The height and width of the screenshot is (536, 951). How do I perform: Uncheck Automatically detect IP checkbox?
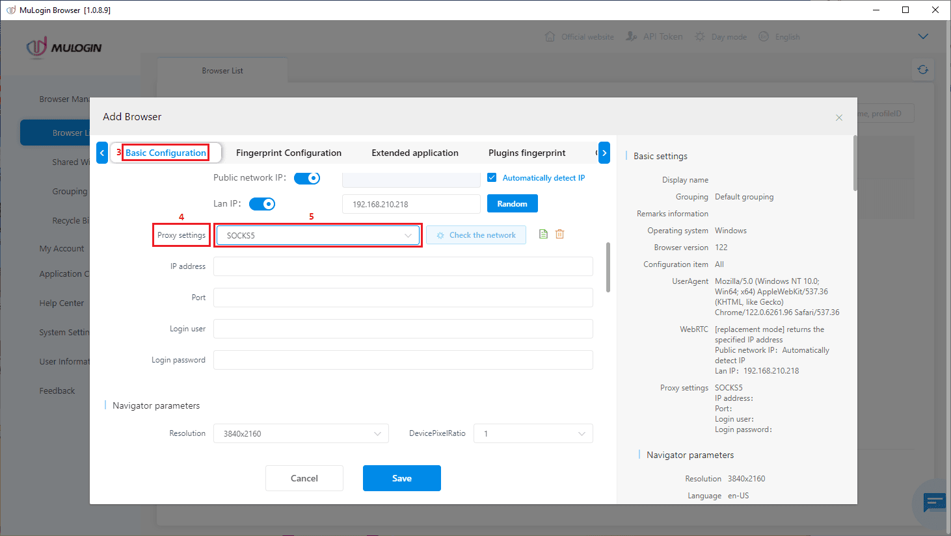pyautogui.click(x=492, y=177)
